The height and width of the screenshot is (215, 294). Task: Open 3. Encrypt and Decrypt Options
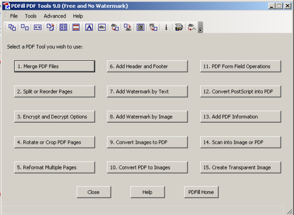pos(55,117)
